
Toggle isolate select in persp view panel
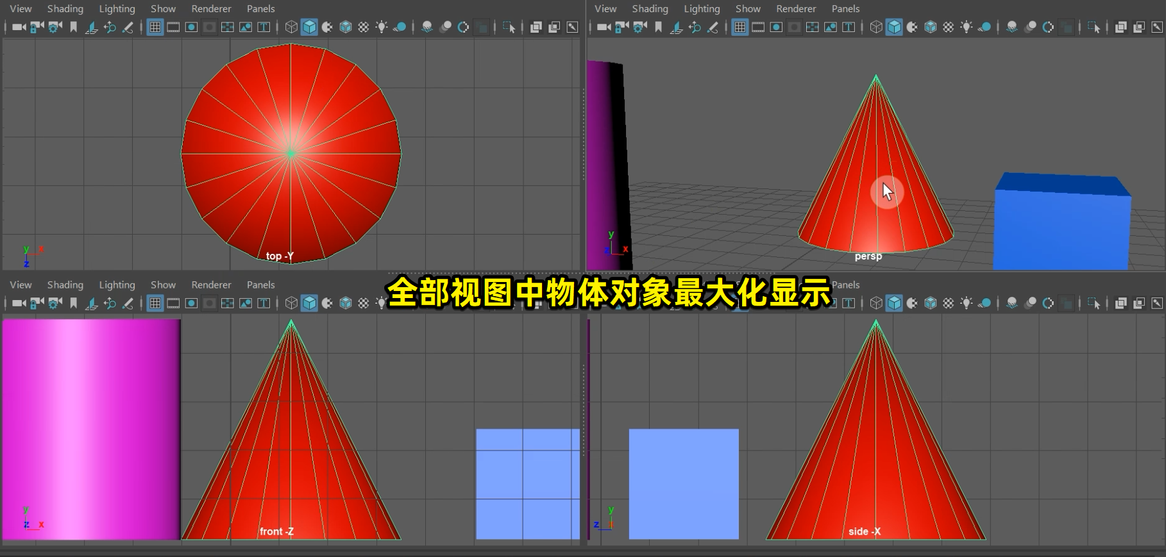(1094, 27)
